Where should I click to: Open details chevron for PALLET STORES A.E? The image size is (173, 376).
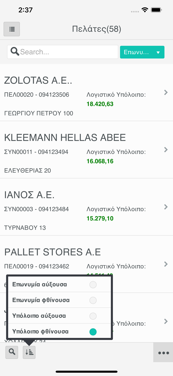(x=166, y=264)
